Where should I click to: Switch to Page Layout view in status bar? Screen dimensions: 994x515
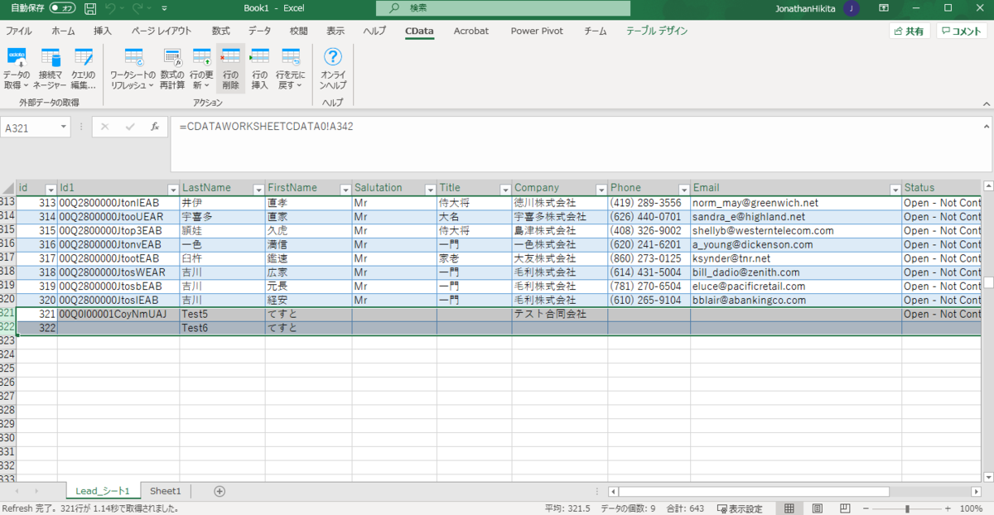tap(817, 508)
